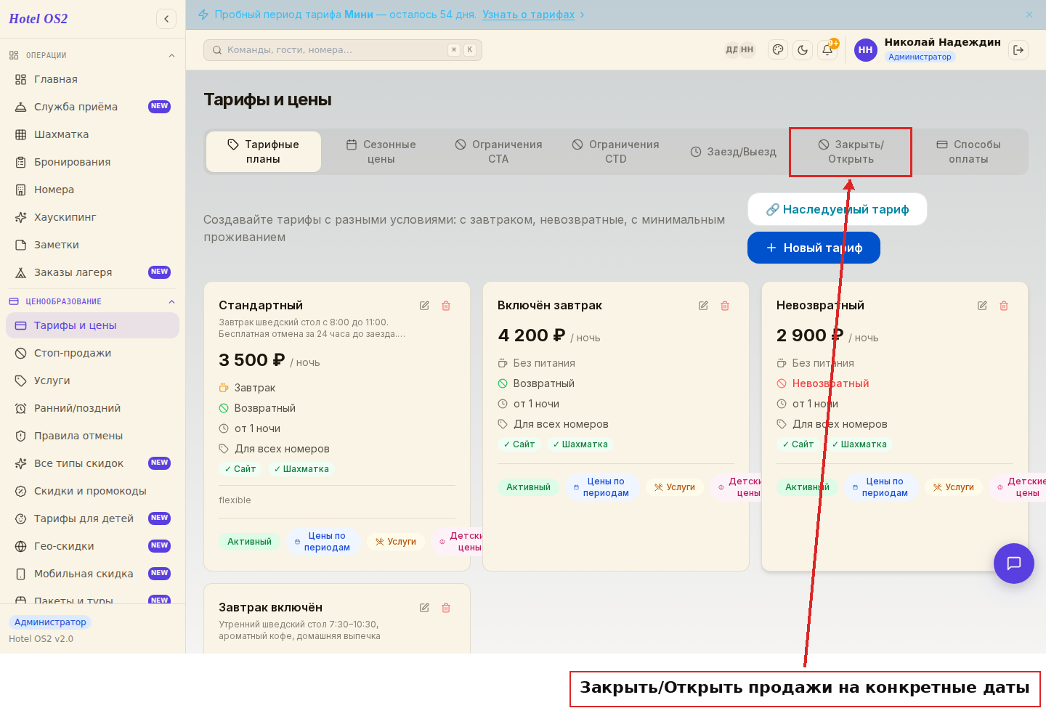The height and width of the screenshot is (724, 1046).
Task: Open Бронирования in the sidebar
Action: (x=92, y=162)
